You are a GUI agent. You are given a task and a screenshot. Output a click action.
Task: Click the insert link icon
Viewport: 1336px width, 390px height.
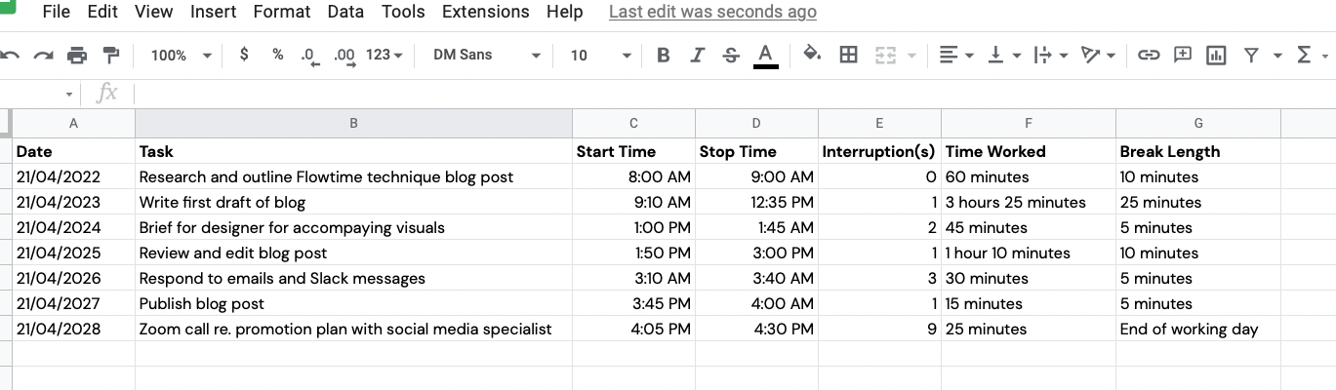(1149, 56)
